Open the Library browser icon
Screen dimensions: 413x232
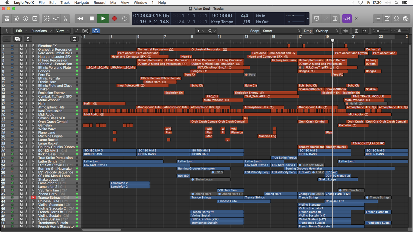coord(7,19)
